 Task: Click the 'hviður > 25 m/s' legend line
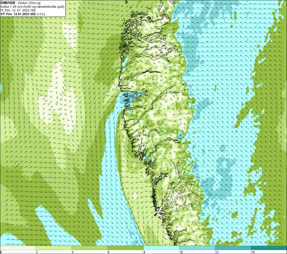[32, 7]
